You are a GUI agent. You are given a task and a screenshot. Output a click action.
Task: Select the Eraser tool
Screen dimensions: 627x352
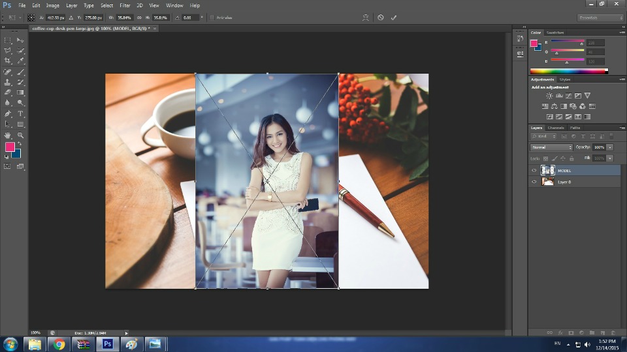click(8, 92)
